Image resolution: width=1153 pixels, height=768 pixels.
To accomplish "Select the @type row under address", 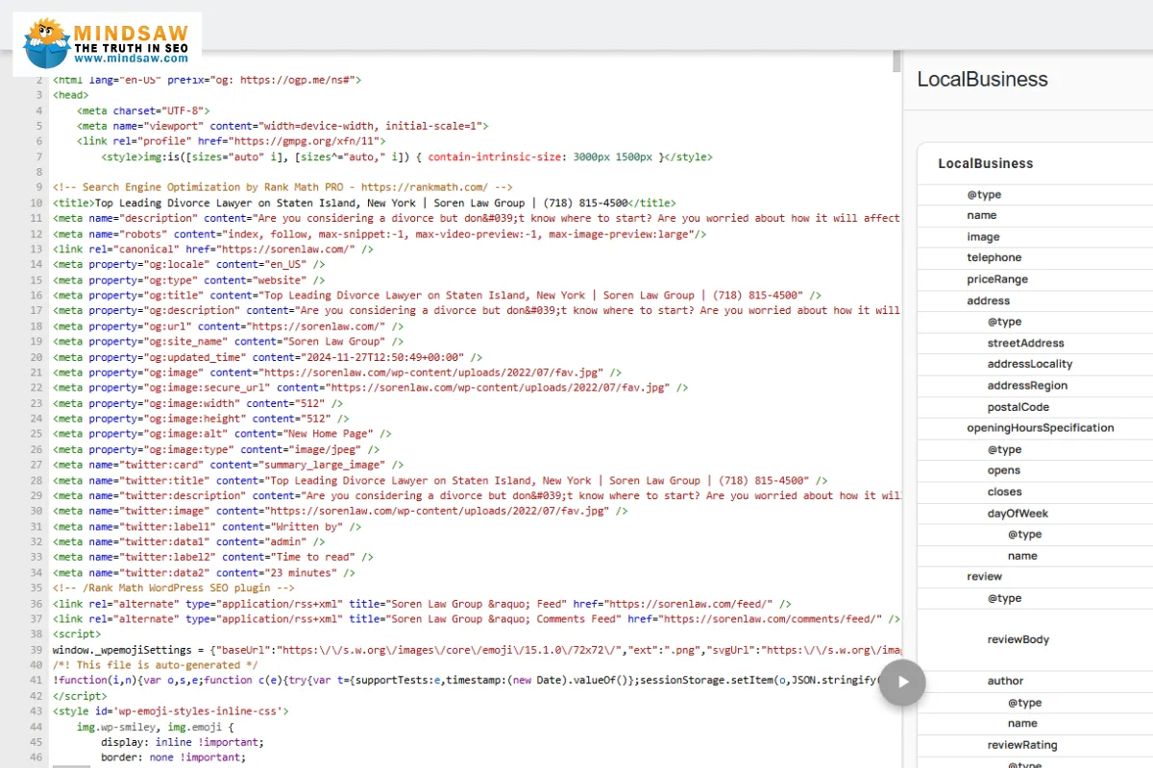I will click(1035, 322).
